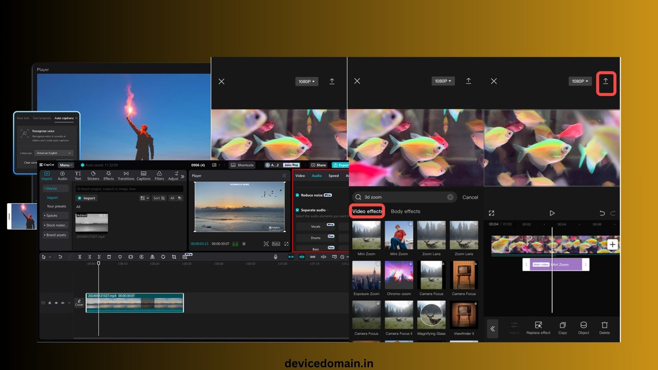Image resolution: width=658 pixels, height=370 pixels.
Task: Toggle the Reduce noise checkbox
Action: tap(297, 195)
